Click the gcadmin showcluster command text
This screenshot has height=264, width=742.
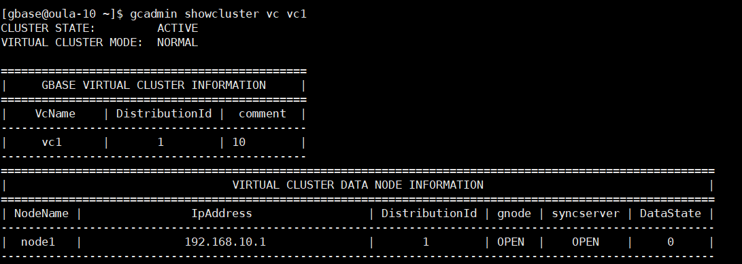point(218,14)
